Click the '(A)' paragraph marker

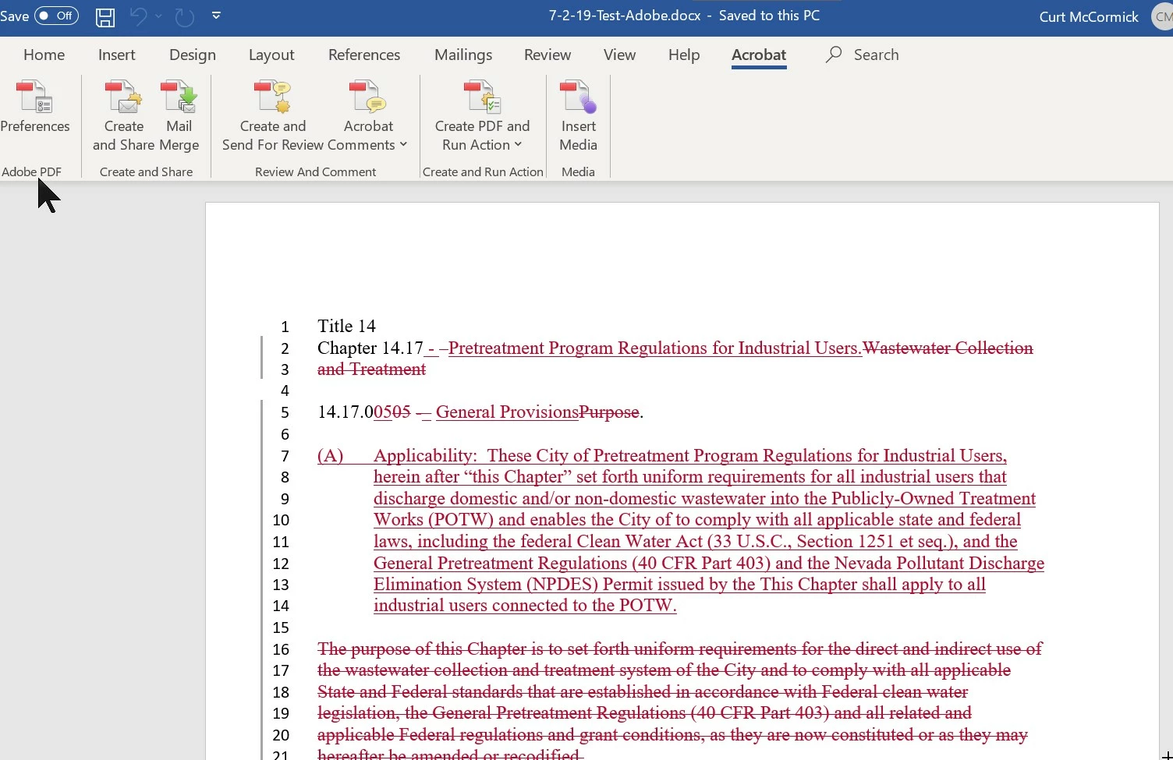pos(330,455)
